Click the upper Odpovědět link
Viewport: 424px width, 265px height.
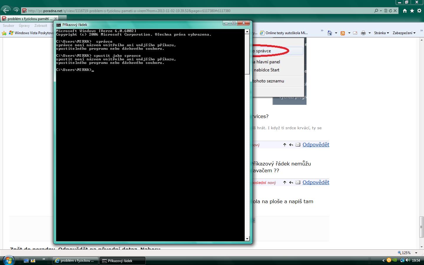316,145
